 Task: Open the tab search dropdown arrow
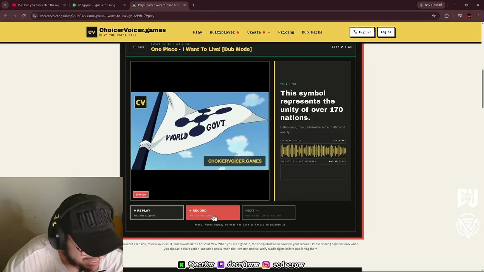[5, 5]
